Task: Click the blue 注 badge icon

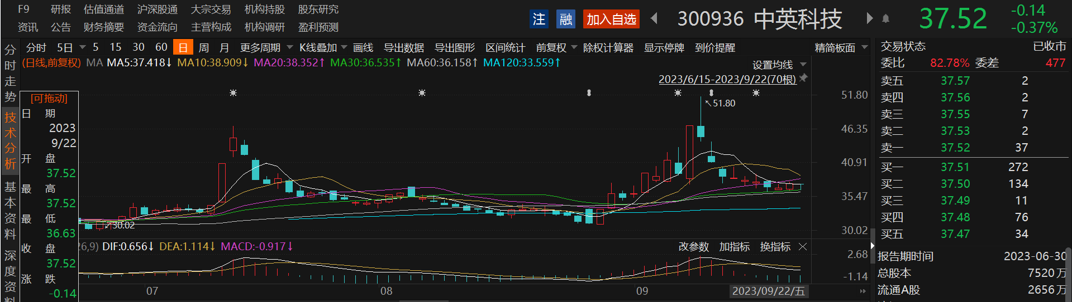Action: pyautogui.click(x=539, y=20)
